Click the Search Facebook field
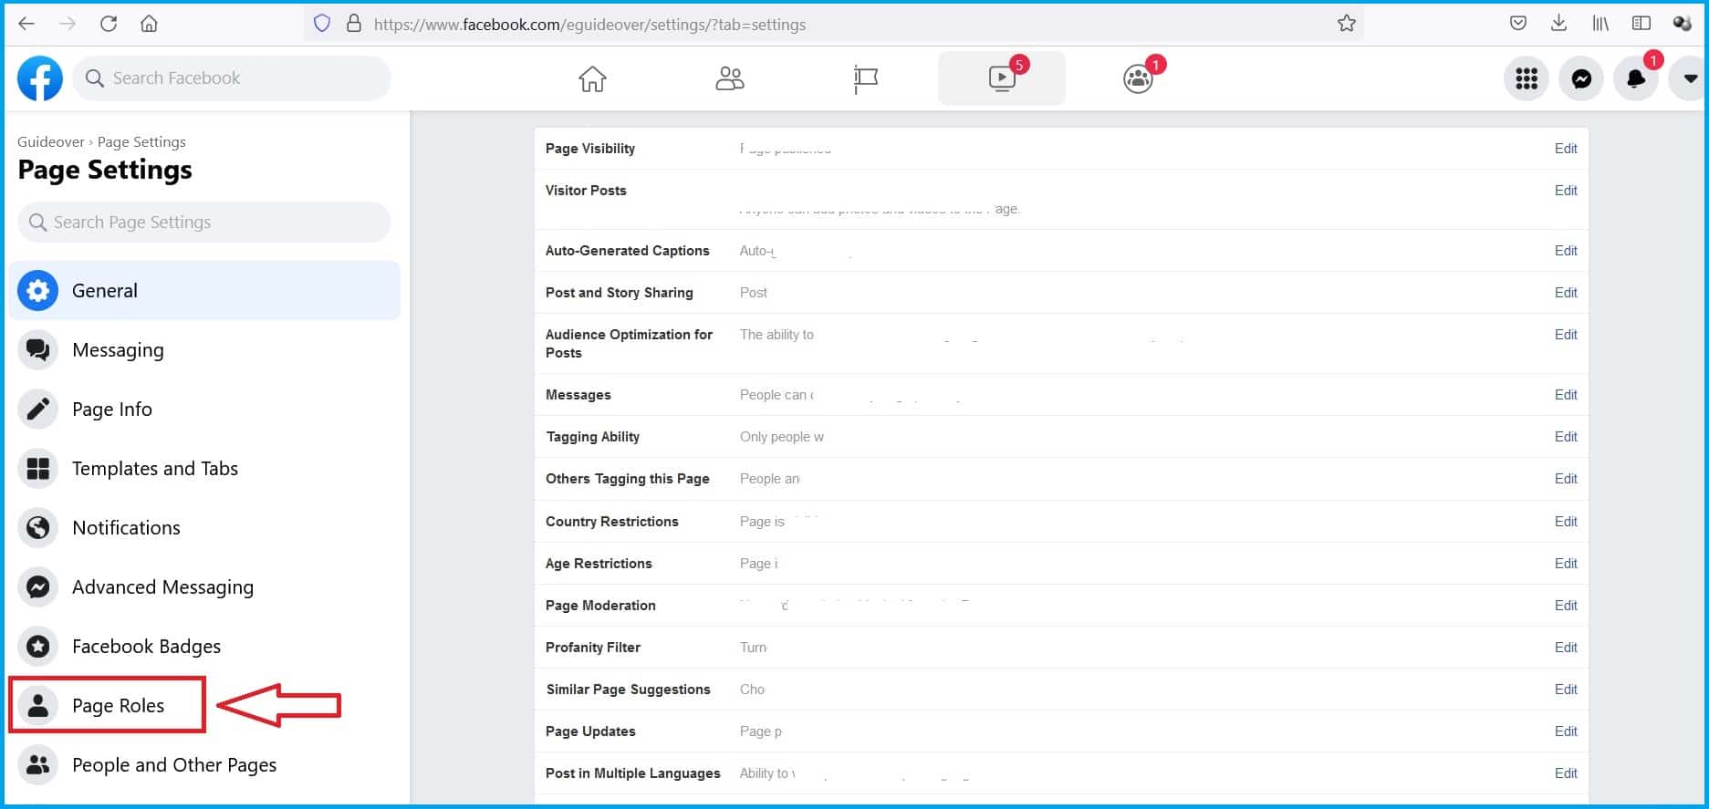 point(232,78)
